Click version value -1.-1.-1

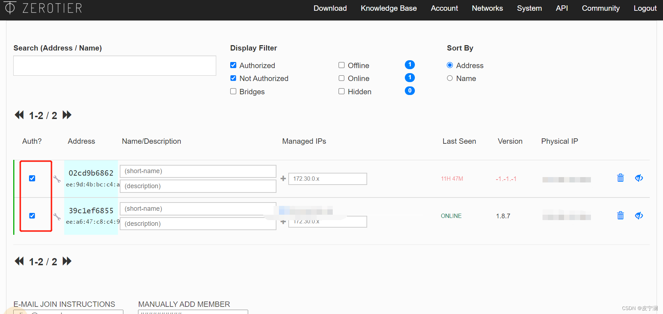point(506,179)
